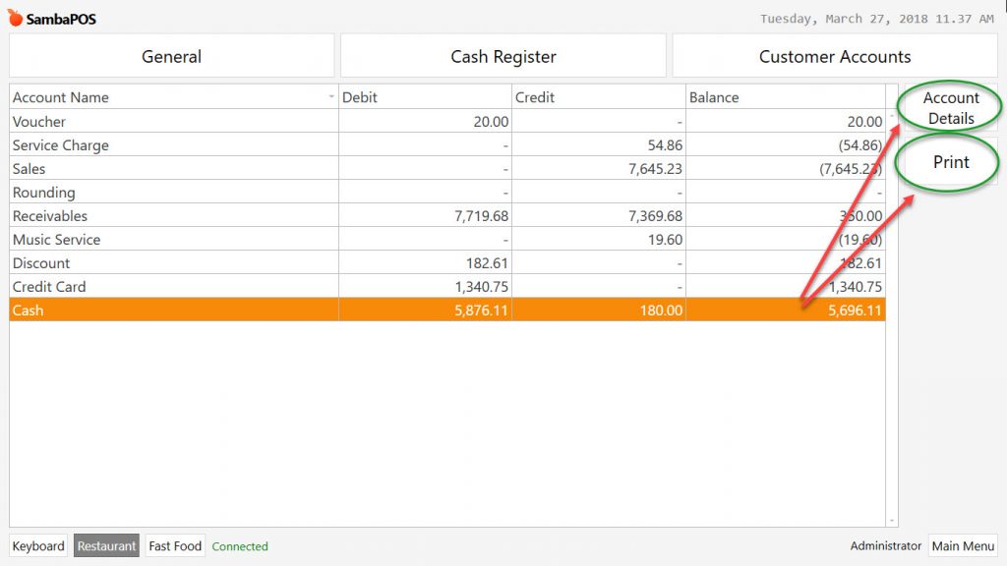Sort by Balance column header
Viewport: 1007px width, 566px height.
[786, 97]
